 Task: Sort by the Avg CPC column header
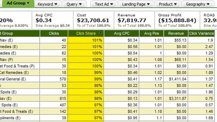122,34
